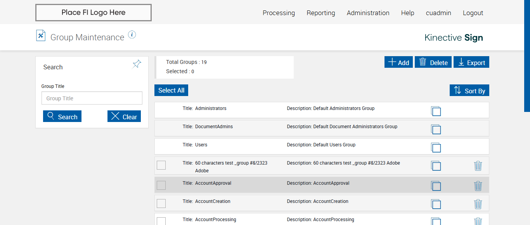Open the Sort By dropdown
This screenshot has width=530, height=225.
pyautogui.click(x=469, y=91)
